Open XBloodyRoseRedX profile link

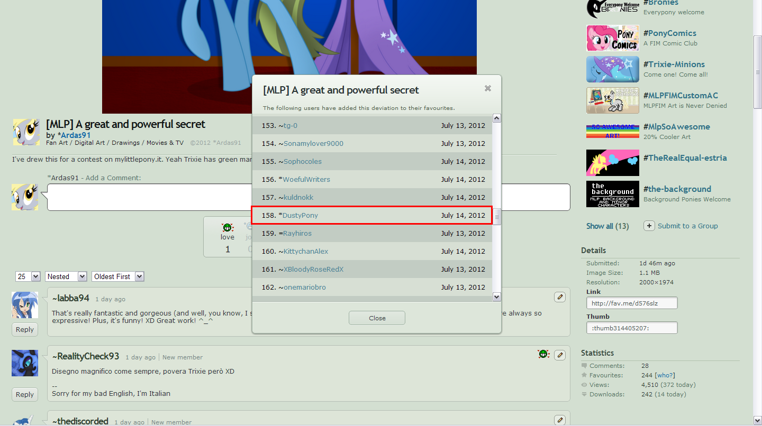coord(313,269)
